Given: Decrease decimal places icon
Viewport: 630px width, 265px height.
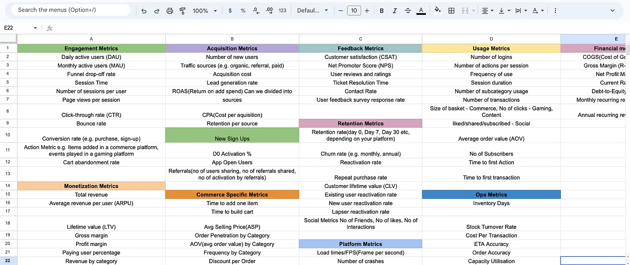Looking at the screenshot, I should pyautogui.click(x=256, y=10).
